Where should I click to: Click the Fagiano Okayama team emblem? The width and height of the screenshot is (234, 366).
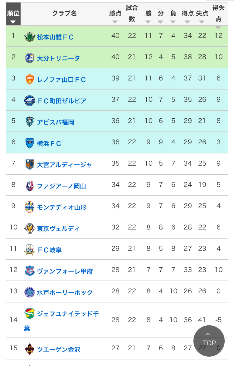(x=30, y=186)
